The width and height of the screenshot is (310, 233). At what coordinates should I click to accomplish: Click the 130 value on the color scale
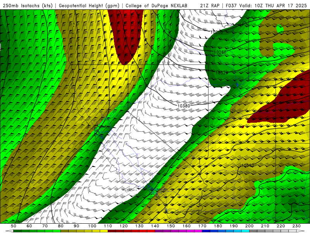139,226
